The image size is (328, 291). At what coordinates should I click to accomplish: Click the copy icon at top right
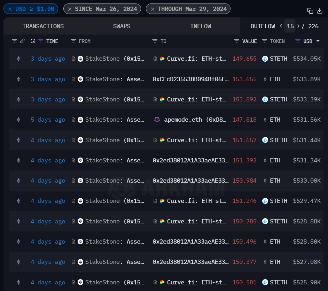tap(310, 11)
